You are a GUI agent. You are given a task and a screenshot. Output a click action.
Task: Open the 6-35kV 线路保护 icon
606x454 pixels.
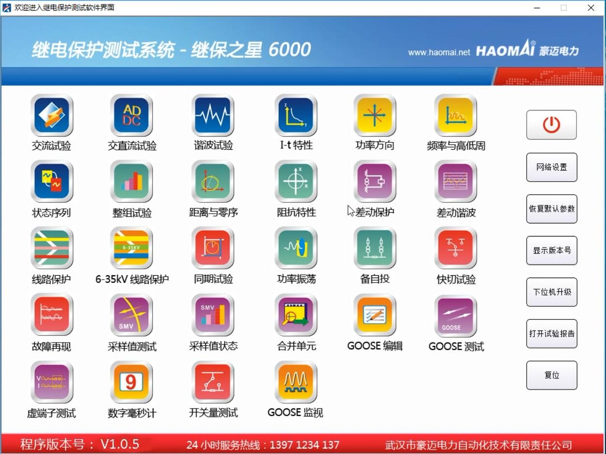click(x=132, y=248)
